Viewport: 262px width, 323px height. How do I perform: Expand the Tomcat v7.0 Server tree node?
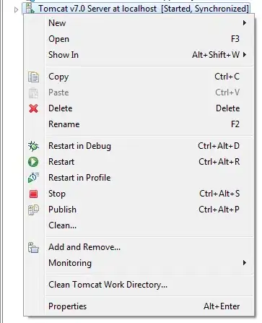coord(16,10)
